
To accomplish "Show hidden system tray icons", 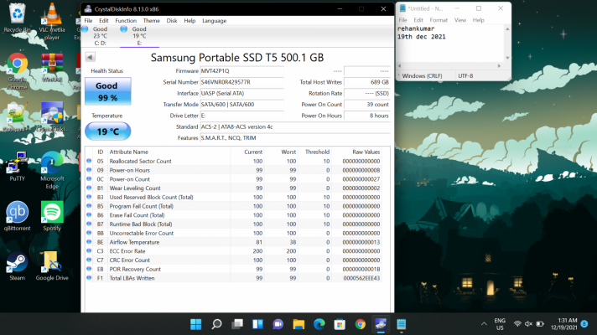I will click(484, 324).
